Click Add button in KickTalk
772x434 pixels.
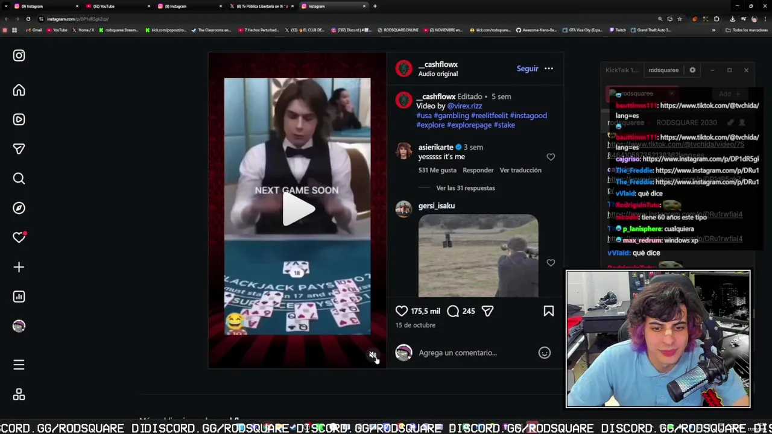pyautogui.click(x=729, y=94)
